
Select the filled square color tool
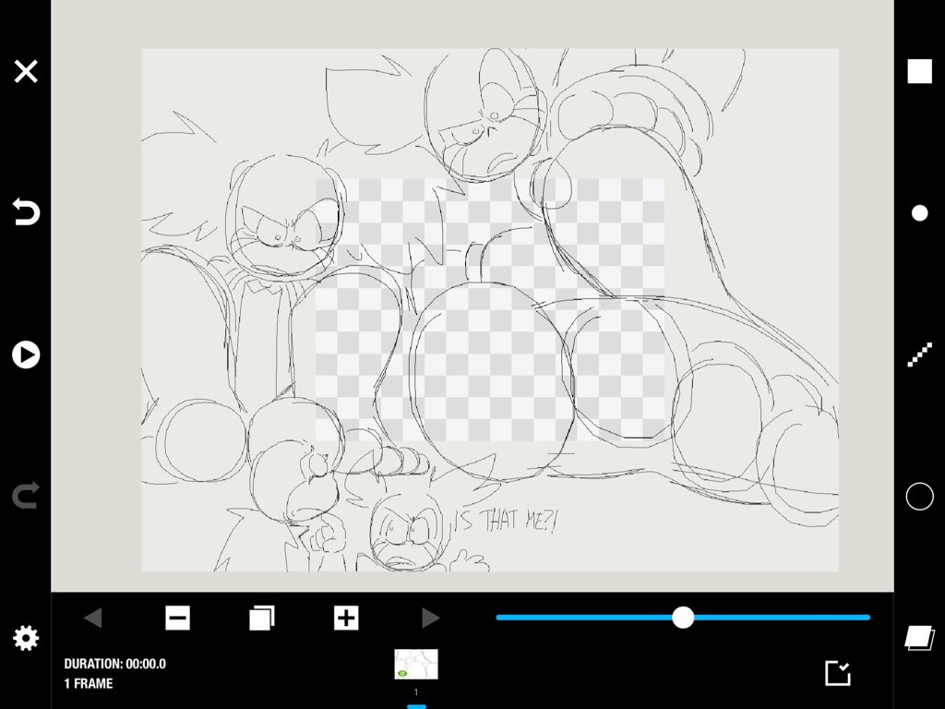coord(920,71)
